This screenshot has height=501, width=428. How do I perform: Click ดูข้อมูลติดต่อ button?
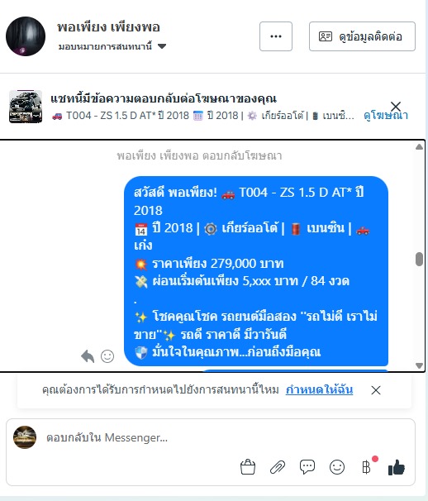point(362,36)
